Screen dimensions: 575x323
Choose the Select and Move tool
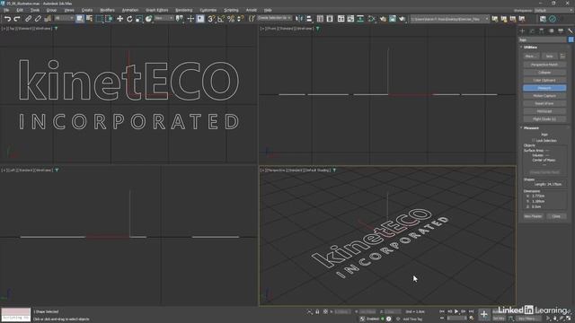(119, 19)
